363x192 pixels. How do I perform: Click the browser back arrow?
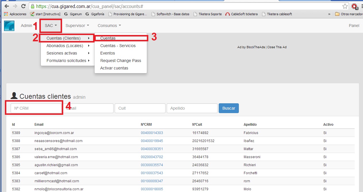pos(7,6)
